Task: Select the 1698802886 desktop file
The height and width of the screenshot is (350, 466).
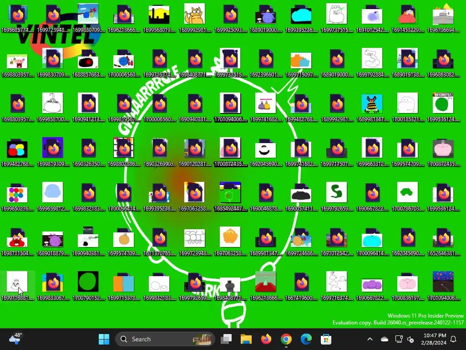Action: point(124,151)
